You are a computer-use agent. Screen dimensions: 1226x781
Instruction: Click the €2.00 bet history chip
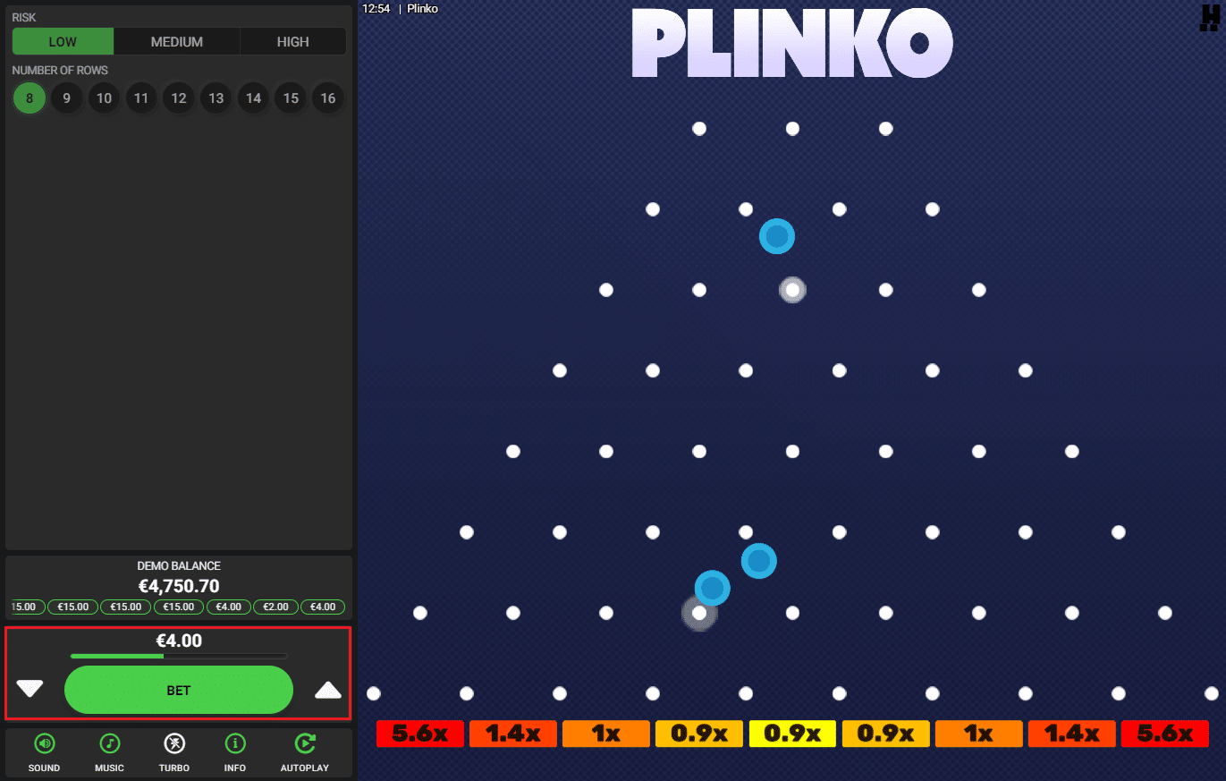point(276,607)
